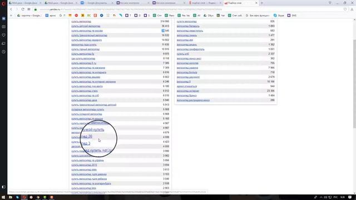
Task: Open File Explorer from taskbar
Action: [11, 197]
